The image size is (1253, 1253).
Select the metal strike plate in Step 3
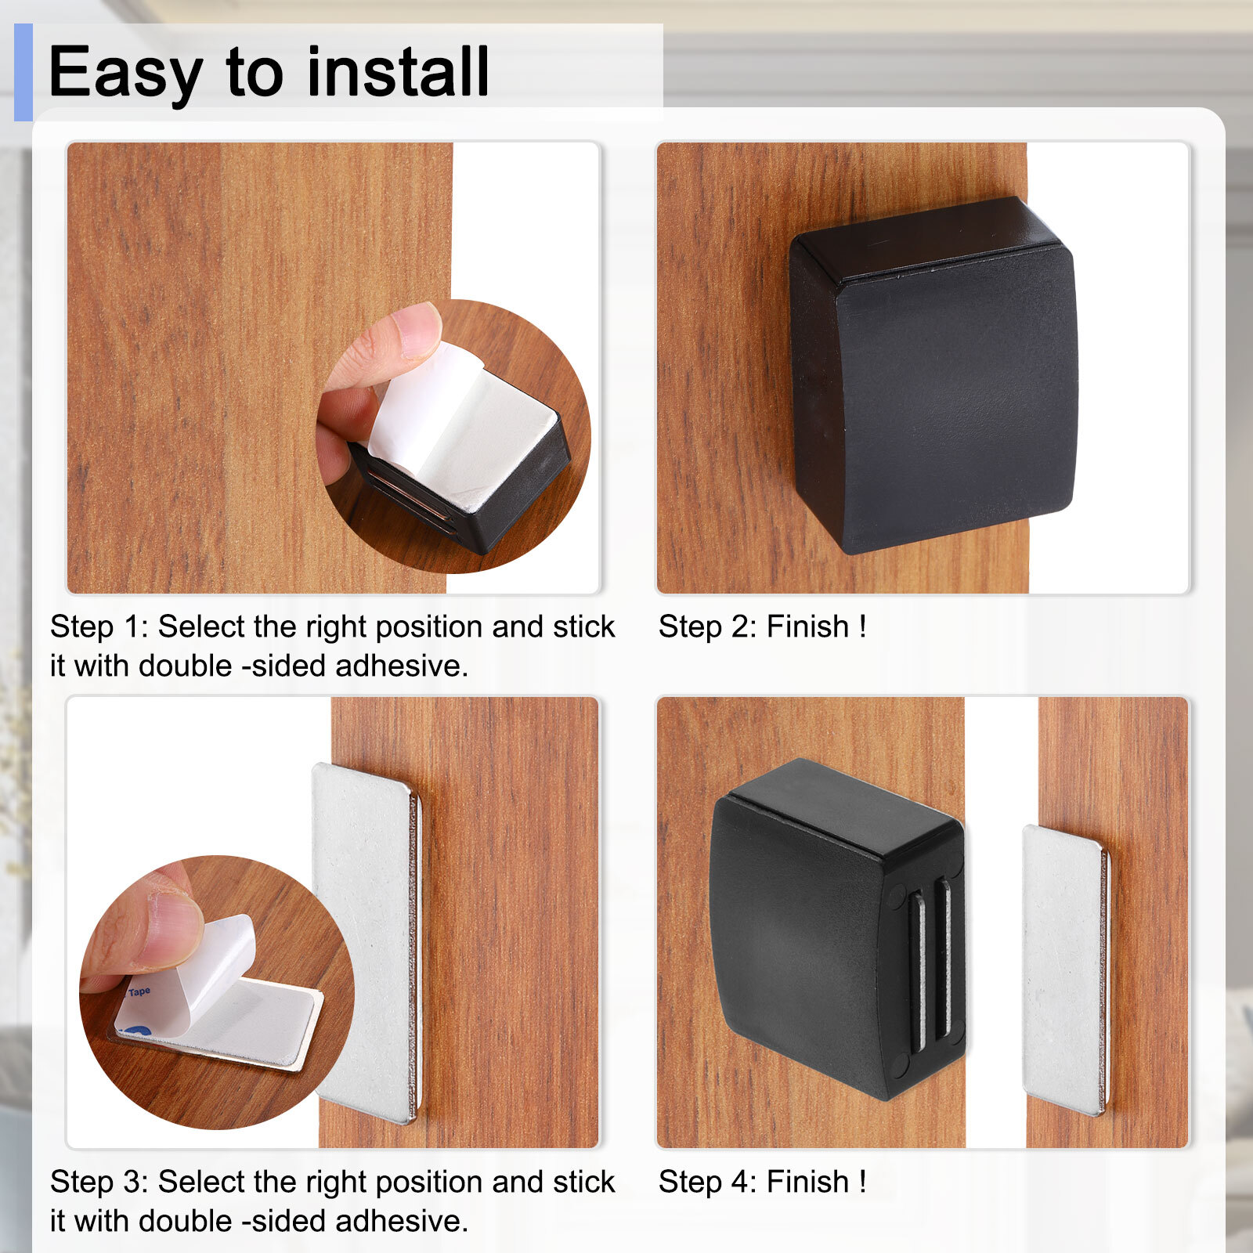point(367,943)
